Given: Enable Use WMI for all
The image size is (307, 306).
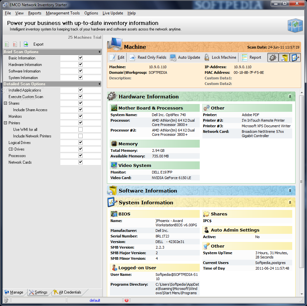Looking at the screenshot, I should [x=80, y=130].
